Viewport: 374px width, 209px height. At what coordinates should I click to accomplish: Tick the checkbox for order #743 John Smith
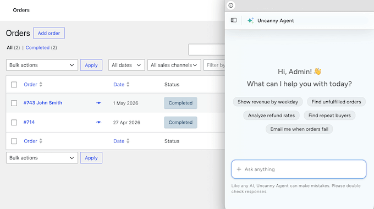point(14,103)
